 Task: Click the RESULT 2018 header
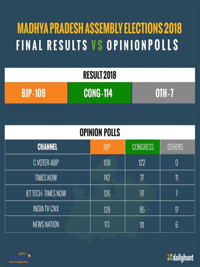point(100,75)
